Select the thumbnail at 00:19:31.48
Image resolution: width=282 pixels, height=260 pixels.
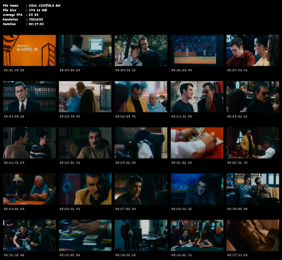click(x=141, y=143)
